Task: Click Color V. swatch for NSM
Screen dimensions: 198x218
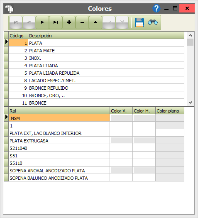Action: [121, 118]
